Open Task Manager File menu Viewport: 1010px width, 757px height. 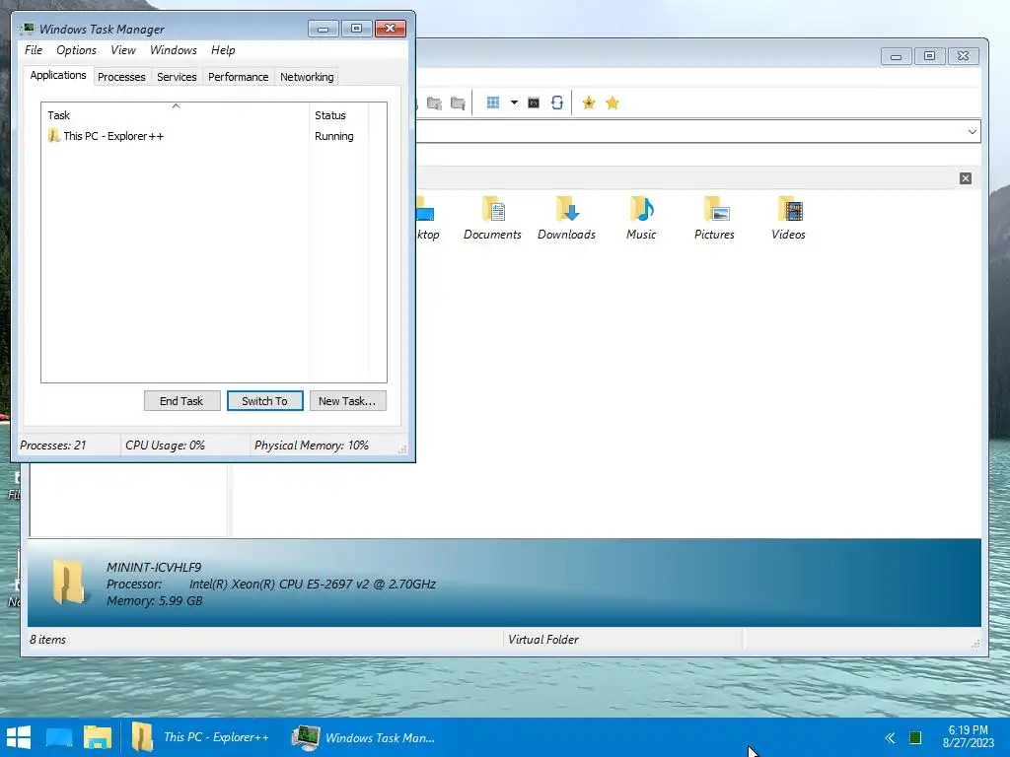point(34,50)
